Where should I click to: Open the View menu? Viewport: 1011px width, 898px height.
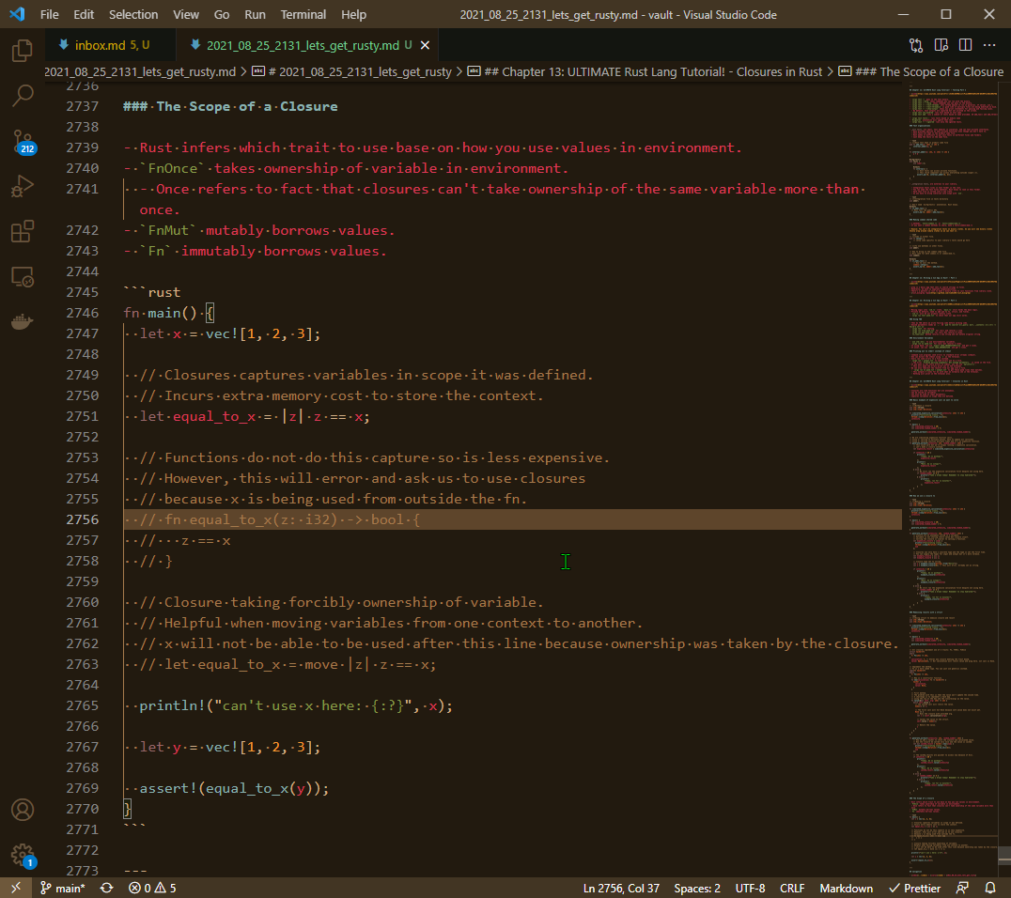pyautogui.click(x=186, y=14)
